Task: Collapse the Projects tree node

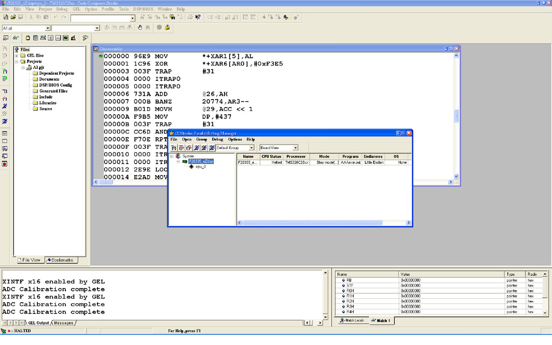Action: (x=17, y=61)
